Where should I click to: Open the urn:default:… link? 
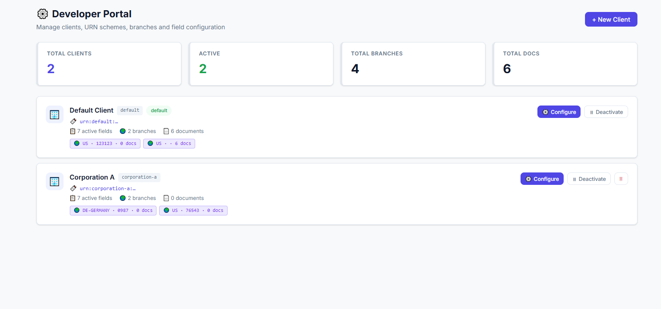click(99, 121)
